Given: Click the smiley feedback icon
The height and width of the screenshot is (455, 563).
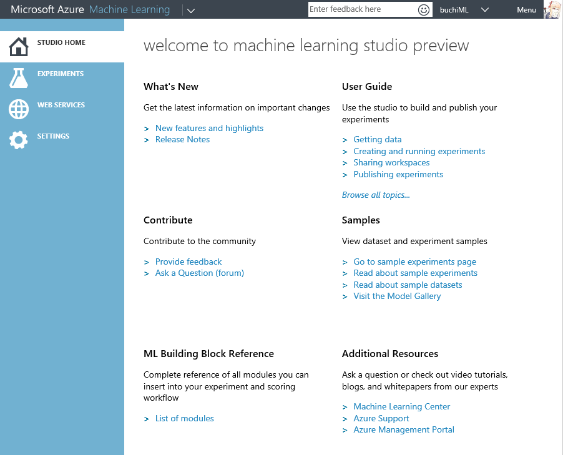Looking at the screenshot, I should click(x=424, y=10).
